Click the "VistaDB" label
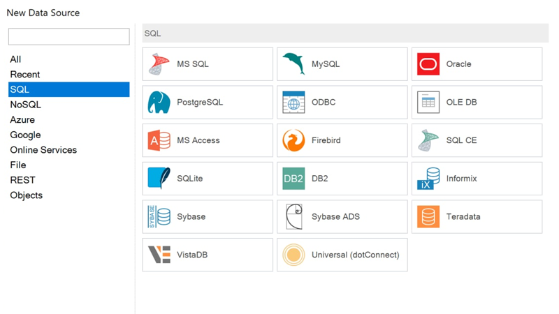Image resolution: width=559 pixels, height=314 pixels. pyautogui.click(x=192, y=255)
